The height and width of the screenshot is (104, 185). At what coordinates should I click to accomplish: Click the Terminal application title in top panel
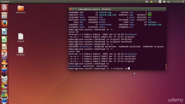(x=5, y=2)
